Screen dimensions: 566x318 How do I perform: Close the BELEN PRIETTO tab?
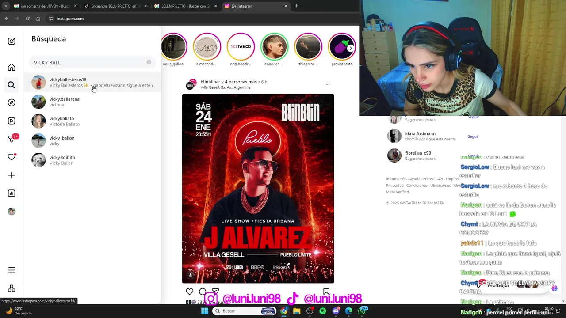tap(216, 6)
